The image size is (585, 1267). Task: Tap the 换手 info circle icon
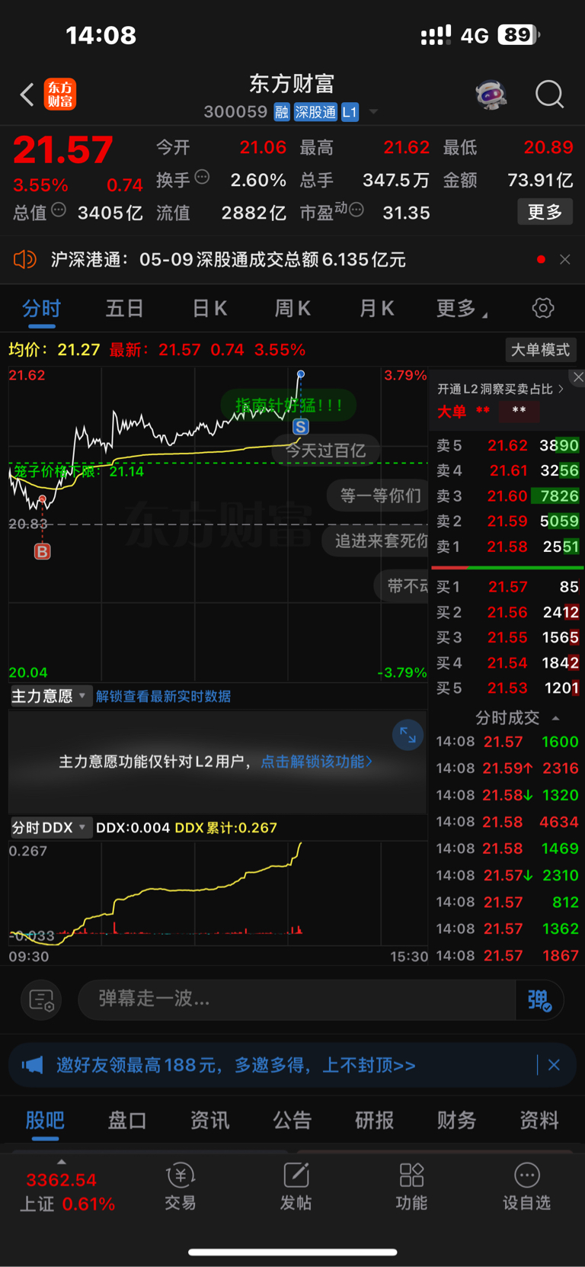point(202,177)
